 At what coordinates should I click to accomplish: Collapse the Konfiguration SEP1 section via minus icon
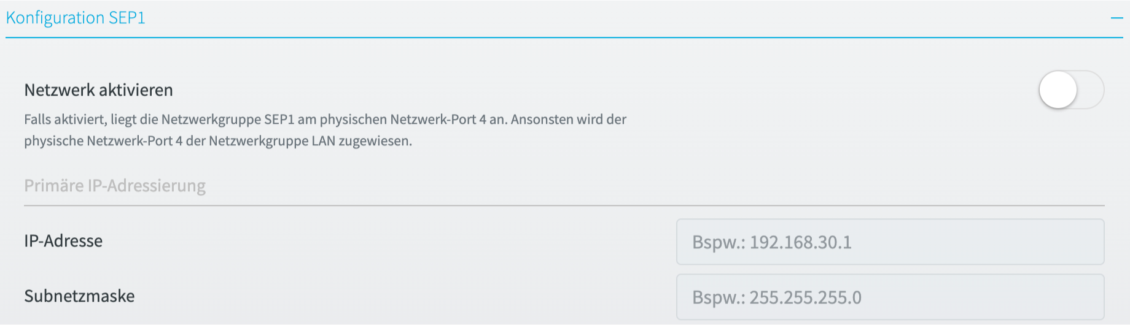coord(1116,18)
